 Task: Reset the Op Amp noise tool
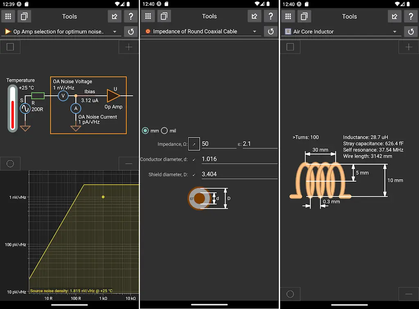131,32
